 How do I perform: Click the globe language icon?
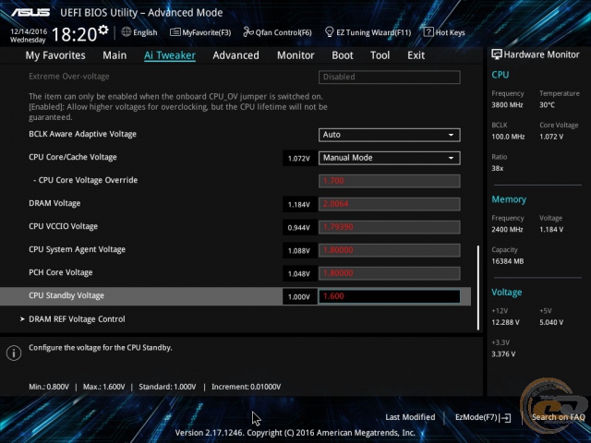pos(127,32)
